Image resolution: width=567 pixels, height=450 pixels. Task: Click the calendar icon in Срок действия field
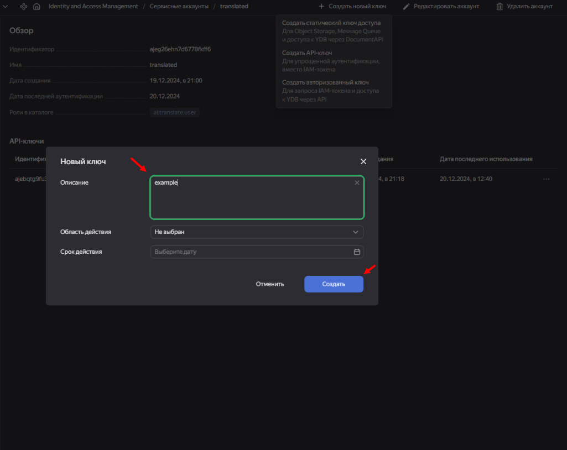click(357, 252)
